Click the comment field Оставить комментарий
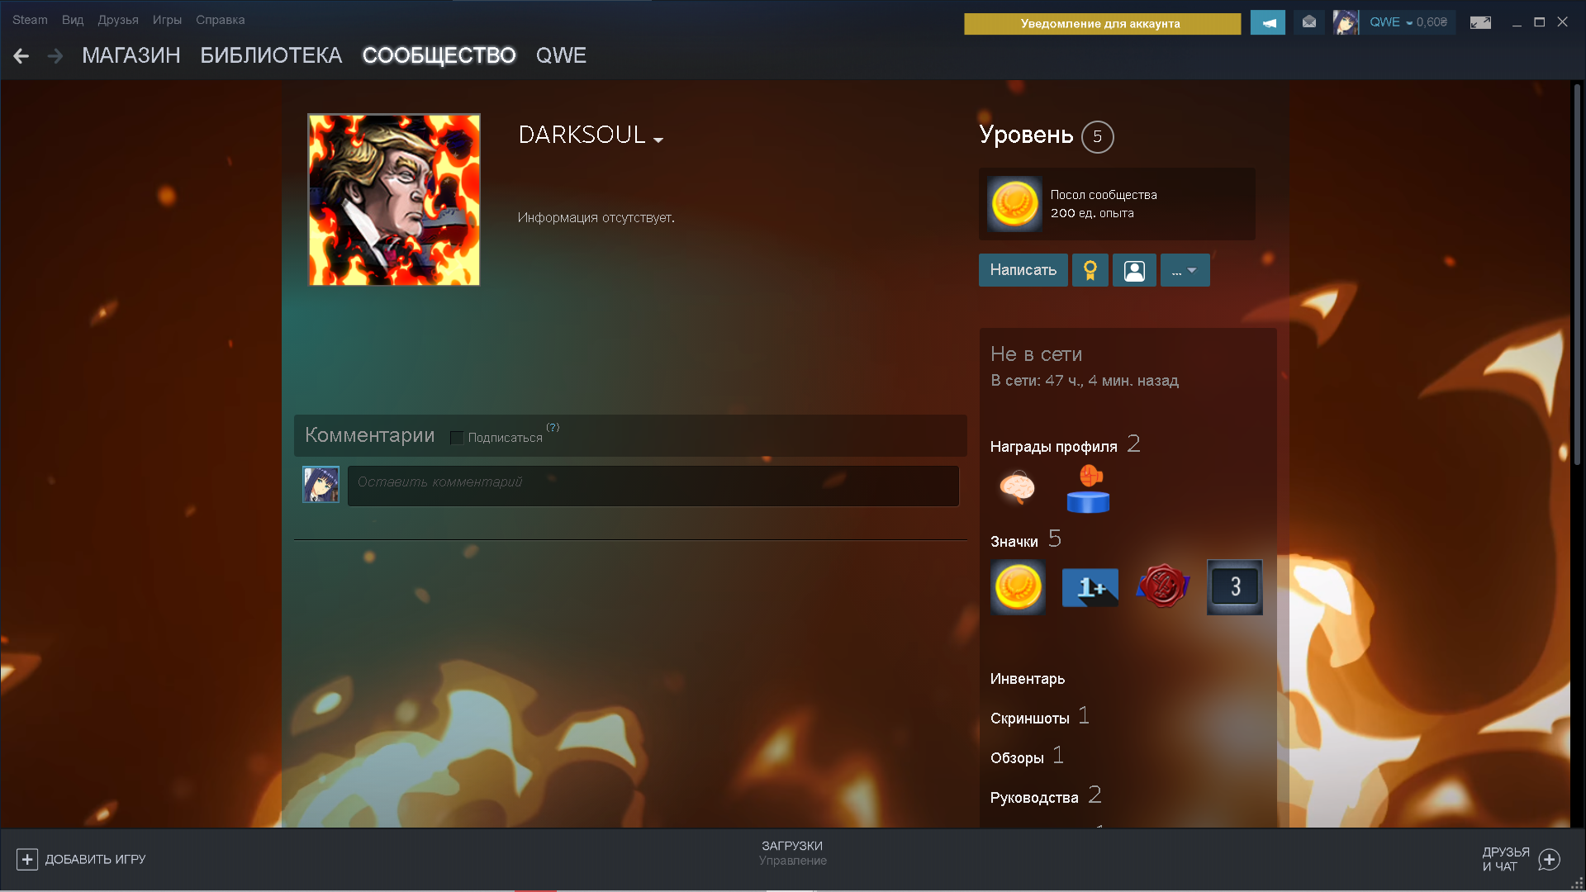This screenshot has height=892, width=1586. 653,486
